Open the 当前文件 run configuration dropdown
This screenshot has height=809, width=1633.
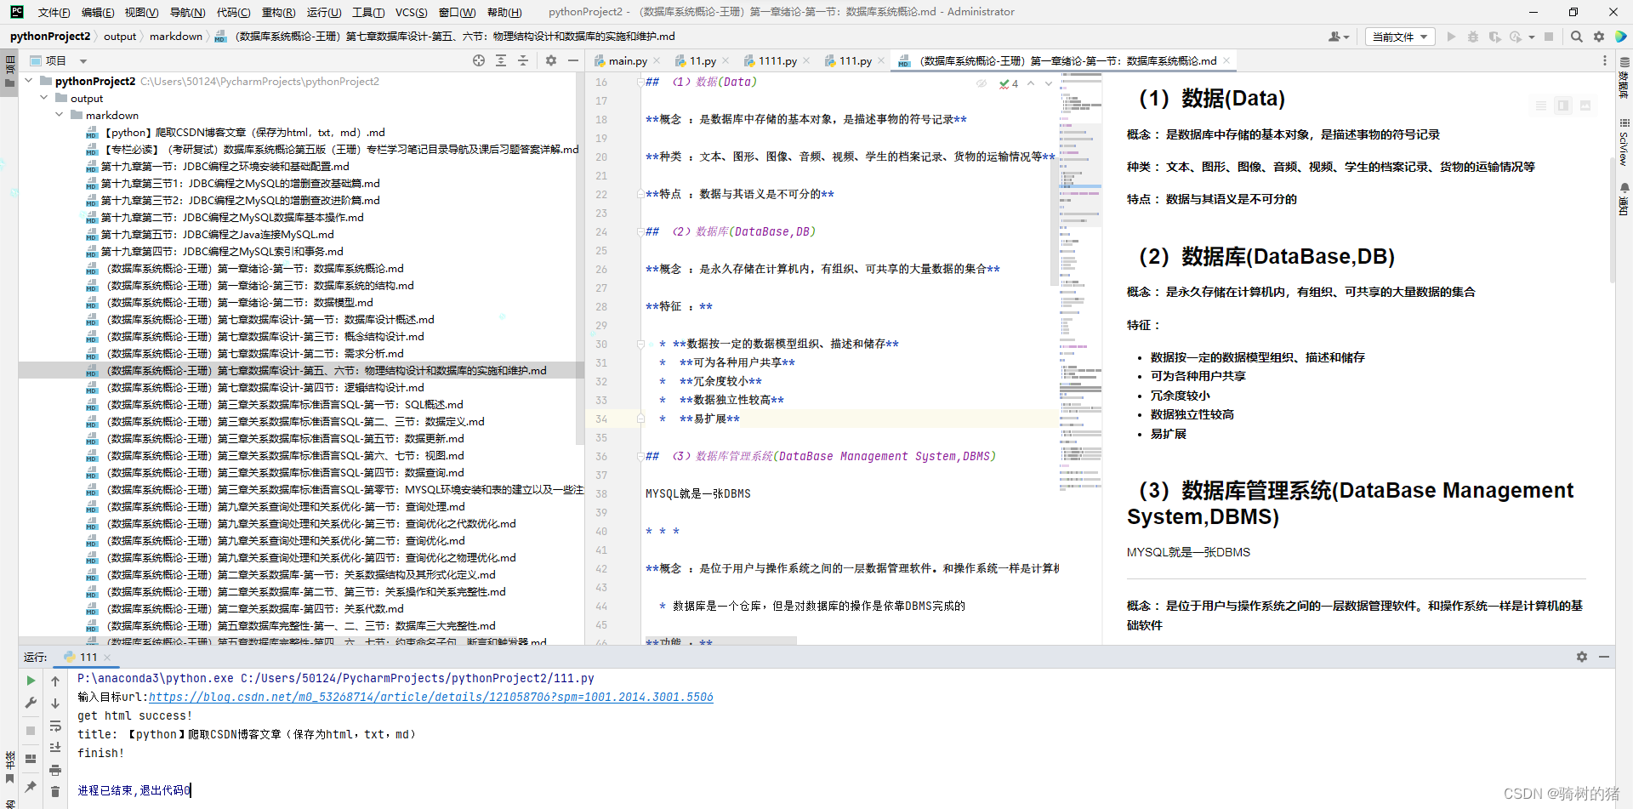pos(1400,37)
